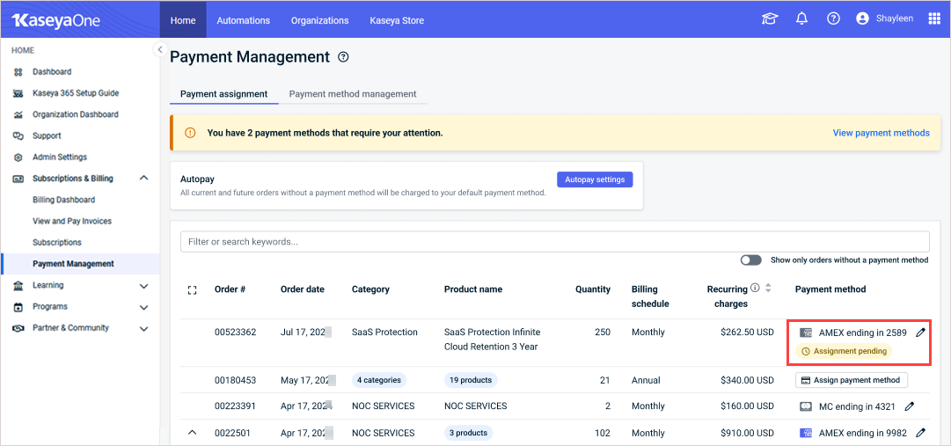
Task: Edit AMEX ending in 9982 pencil icon
Action: 921,433
